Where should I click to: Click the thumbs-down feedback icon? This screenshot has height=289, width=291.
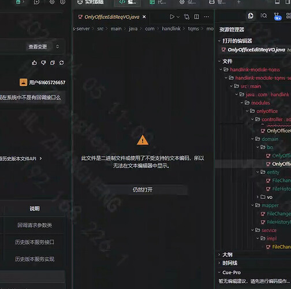coord(43,62)
